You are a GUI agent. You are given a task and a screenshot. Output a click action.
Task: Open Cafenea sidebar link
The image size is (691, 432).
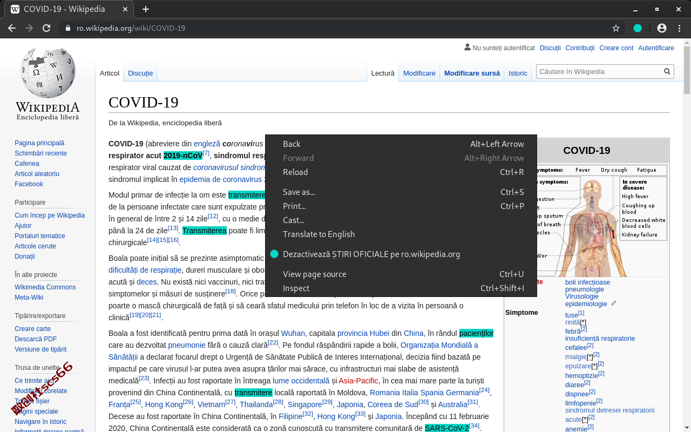(27, 164)
